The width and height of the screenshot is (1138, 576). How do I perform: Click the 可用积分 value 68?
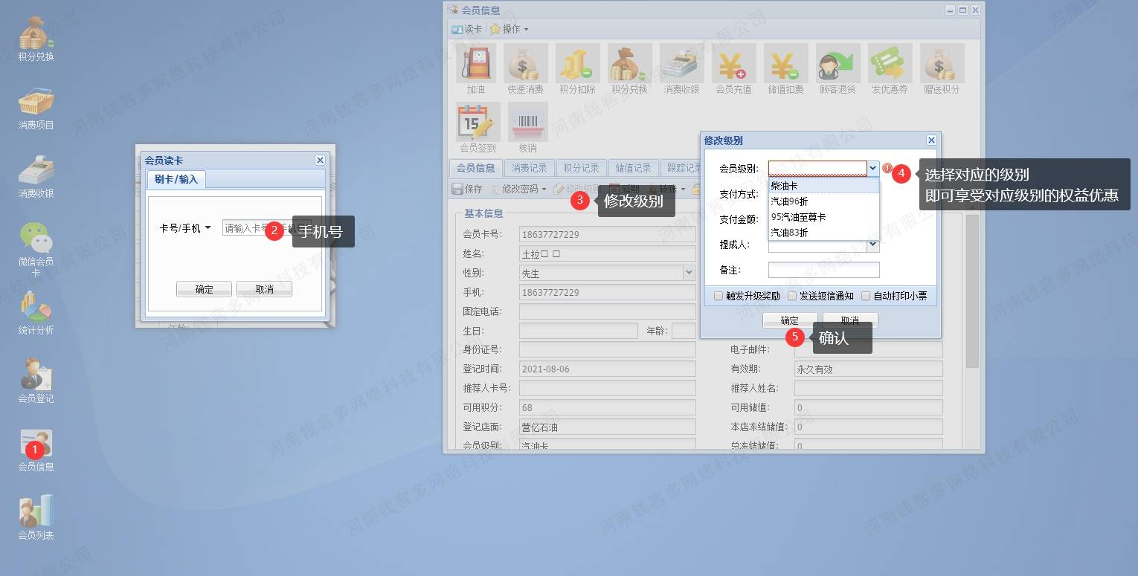click(x=607, y=407)
